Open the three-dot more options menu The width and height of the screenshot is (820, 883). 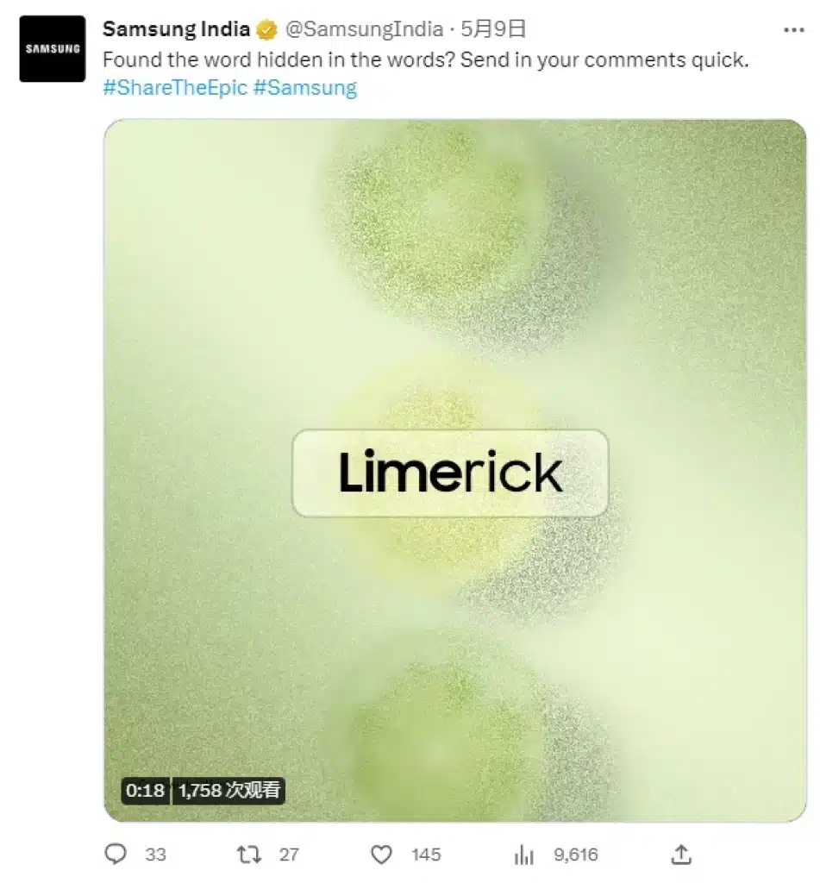[793, 30]
